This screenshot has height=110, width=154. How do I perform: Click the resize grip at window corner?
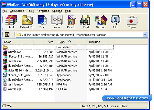[x=147, y=107]
